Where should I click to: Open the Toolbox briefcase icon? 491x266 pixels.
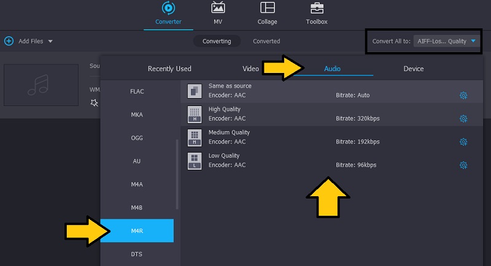point(317,8)
